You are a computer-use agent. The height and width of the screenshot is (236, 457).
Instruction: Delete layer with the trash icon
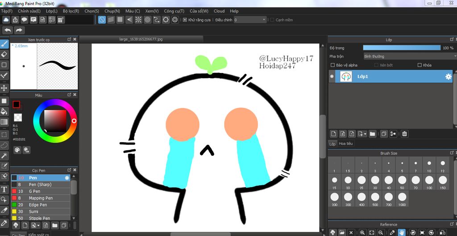pyautogui.click(x=404, y=134)
